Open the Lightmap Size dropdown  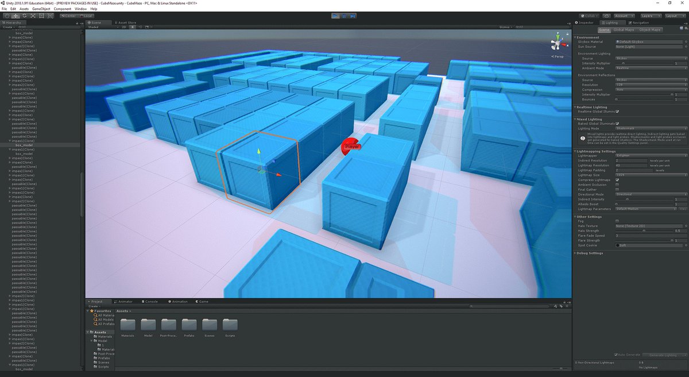pyautogui.click(x=651, y=175)
